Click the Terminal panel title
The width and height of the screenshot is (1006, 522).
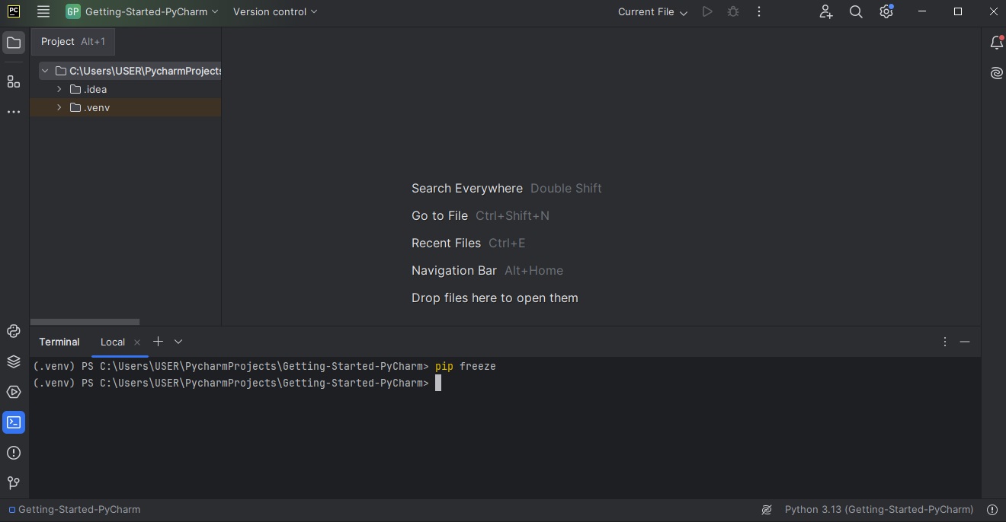pos(59,342)
